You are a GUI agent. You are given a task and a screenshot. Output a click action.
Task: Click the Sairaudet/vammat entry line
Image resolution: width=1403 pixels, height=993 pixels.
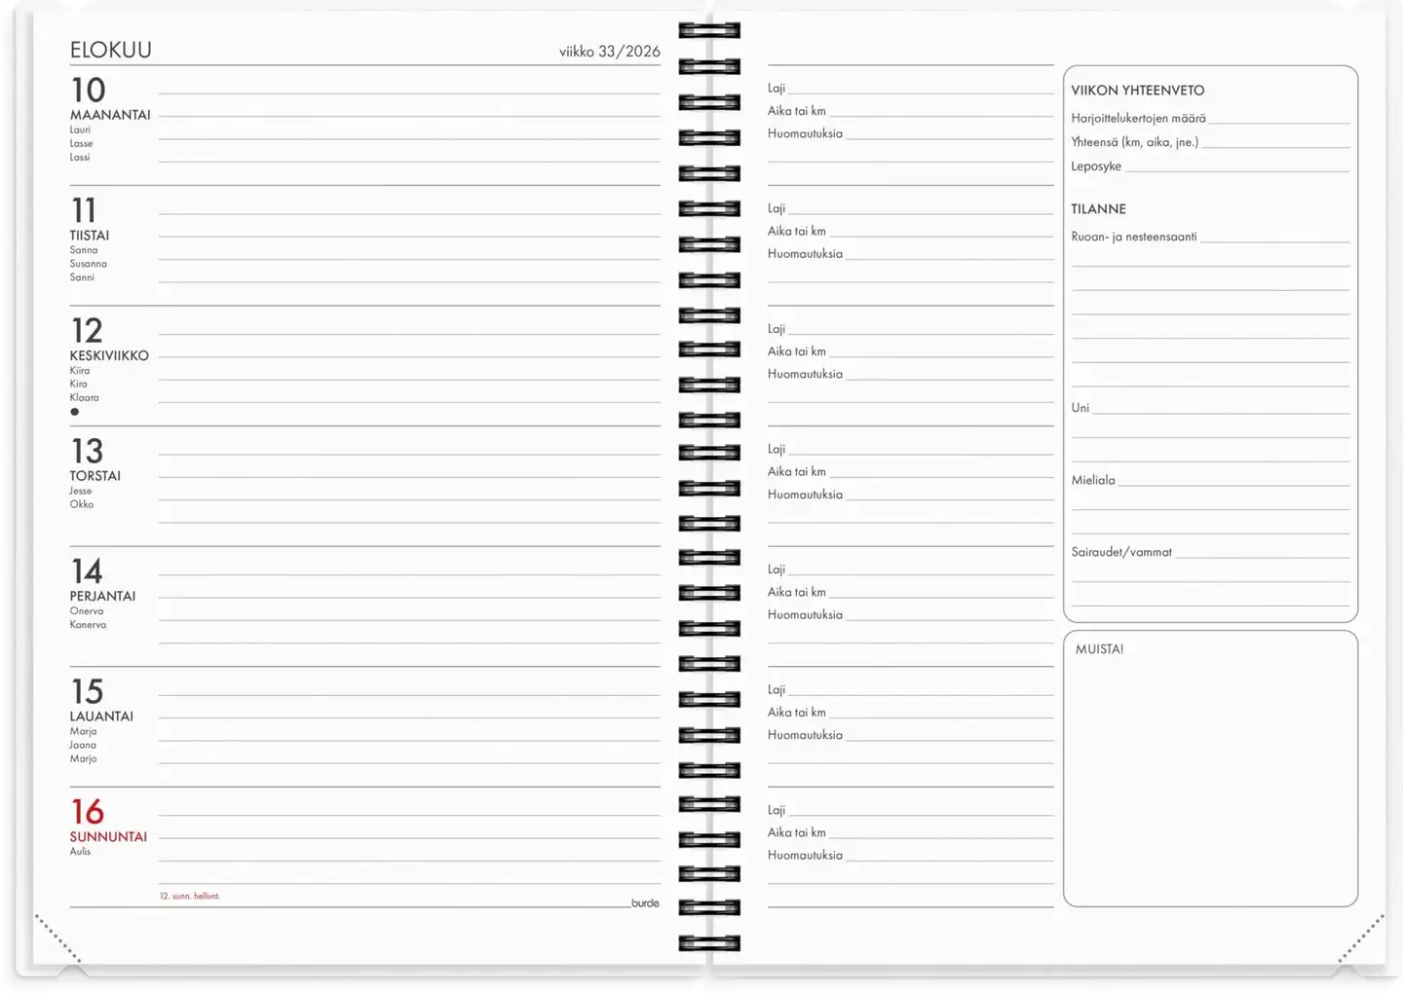(1262, 553)
